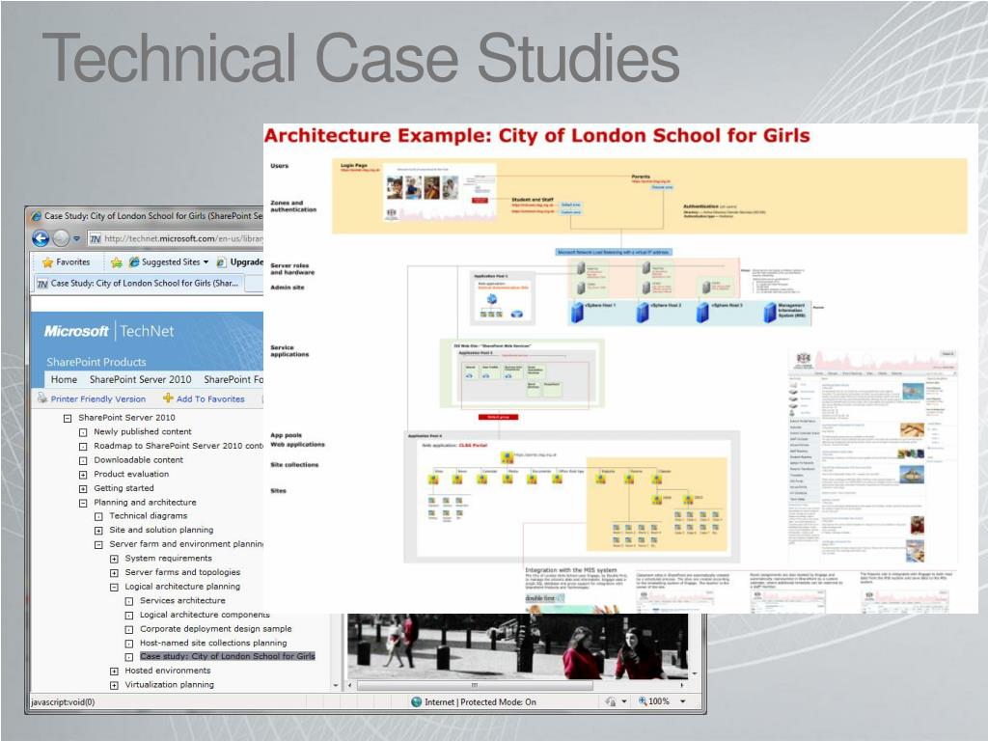Open Newly published content tree item

[x=143, y=431]
